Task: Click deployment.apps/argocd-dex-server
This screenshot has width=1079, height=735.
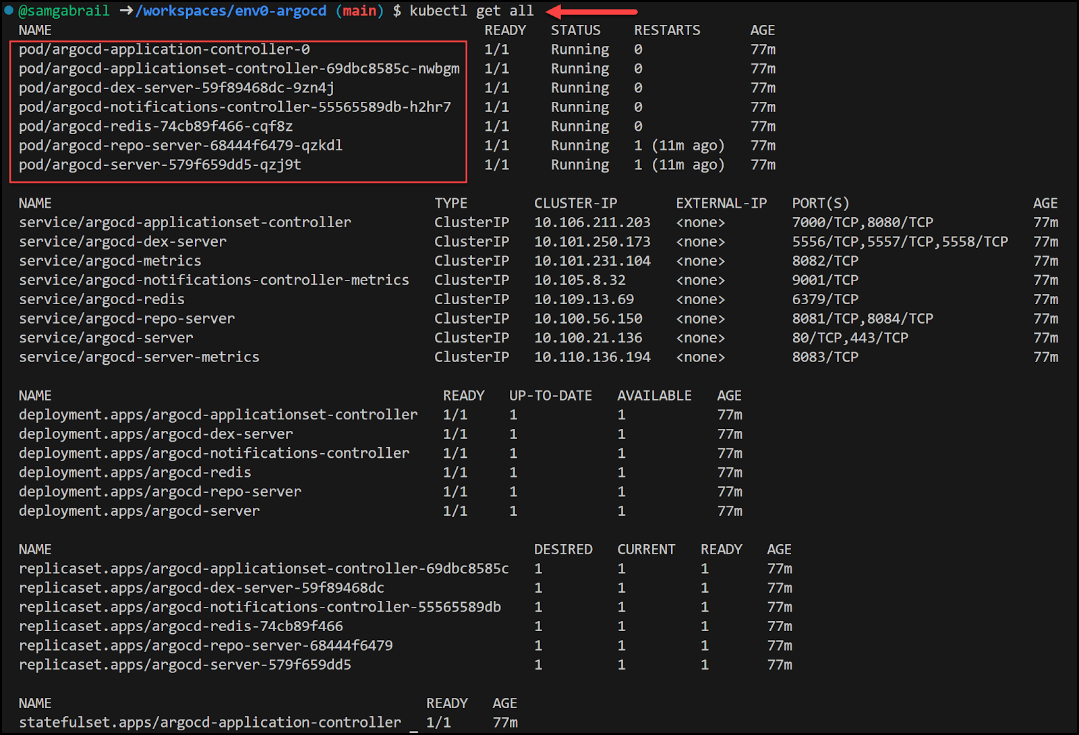Action: click(156, 434)
